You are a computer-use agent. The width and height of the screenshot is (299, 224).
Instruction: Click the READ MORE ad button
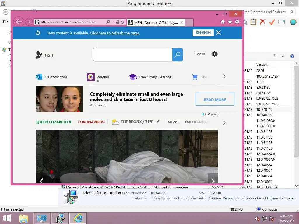[x=215, y=99]
